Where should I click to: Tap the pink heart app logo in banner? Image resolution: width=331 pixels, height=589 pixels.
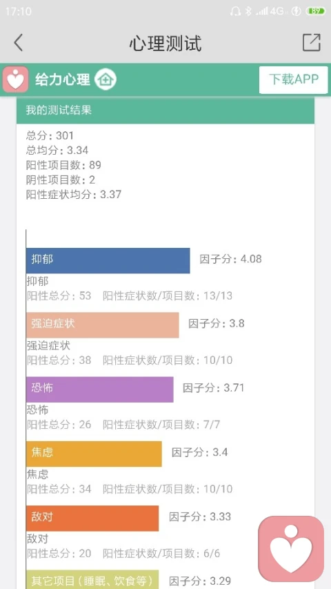pos(15,79)
